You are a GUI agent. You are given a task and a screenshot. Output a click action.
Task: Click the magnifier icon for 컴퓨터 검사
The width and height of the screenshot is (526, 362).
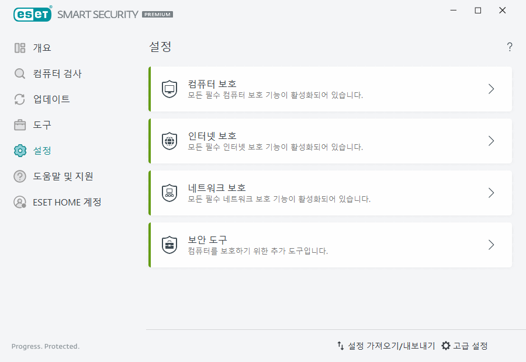20,74
